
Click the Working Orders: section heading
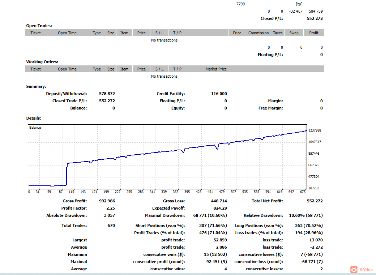(42, 62)
